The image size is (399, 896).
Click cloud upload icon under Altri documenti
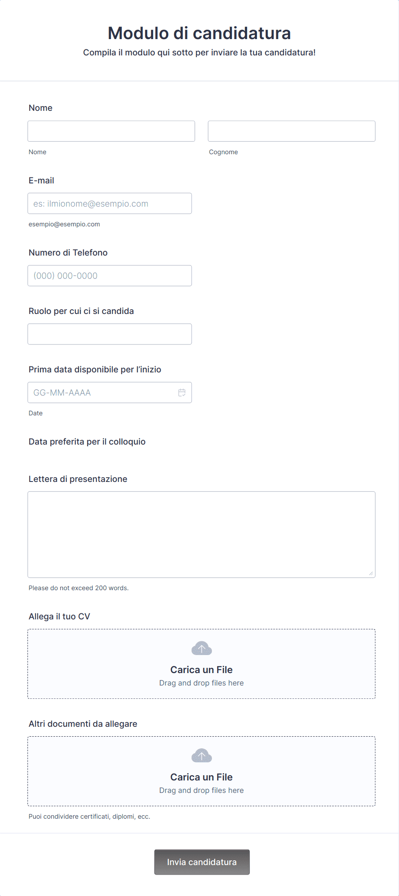click(x=201, y=756)
